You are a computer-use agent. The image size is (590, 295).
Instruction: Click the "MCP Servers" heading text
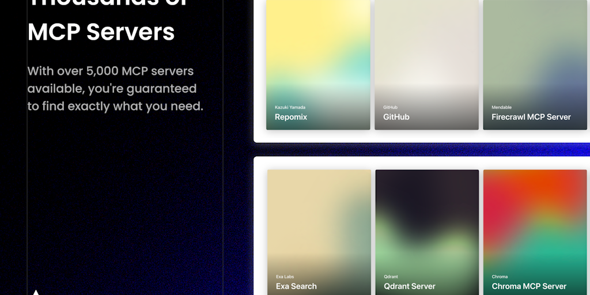[101, 32]
